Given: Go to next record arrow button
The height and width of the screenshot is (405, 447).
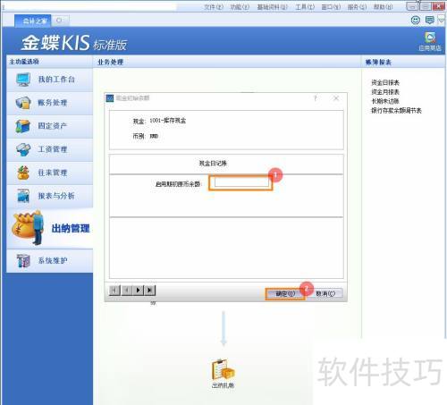Looking at the screenshot, I should click(x=138, y=290).
